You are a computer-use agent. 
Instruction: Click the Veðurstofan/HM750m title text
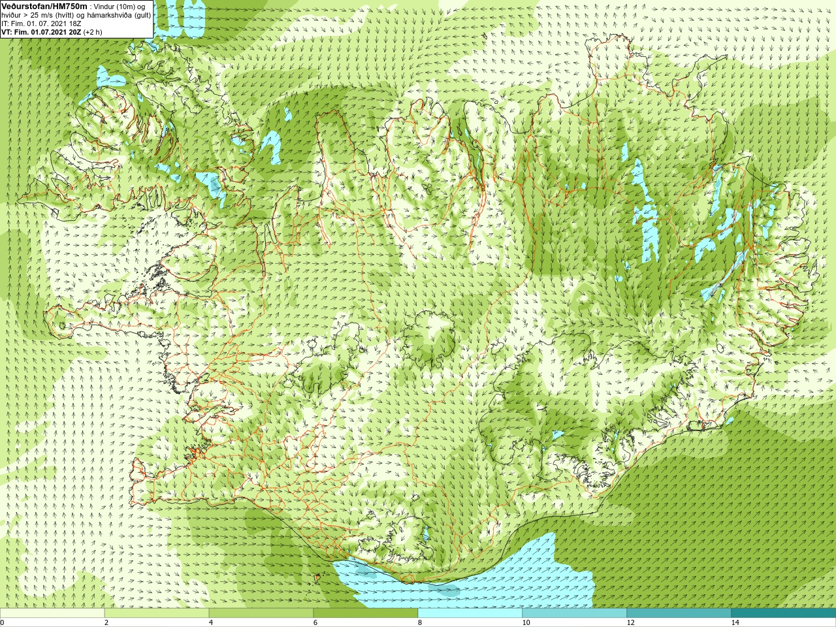pos(44,6)
